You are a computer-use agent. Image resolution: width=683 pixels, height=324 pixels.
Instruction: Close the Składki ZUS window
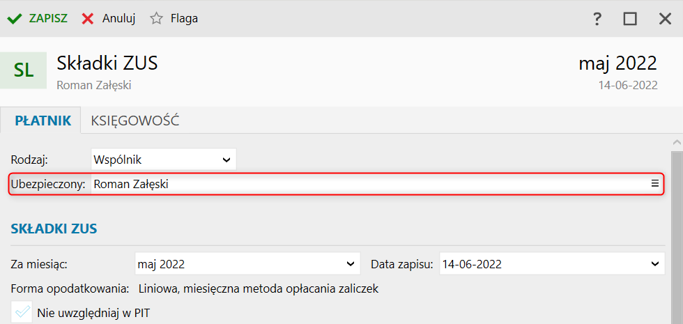[665, 19]
